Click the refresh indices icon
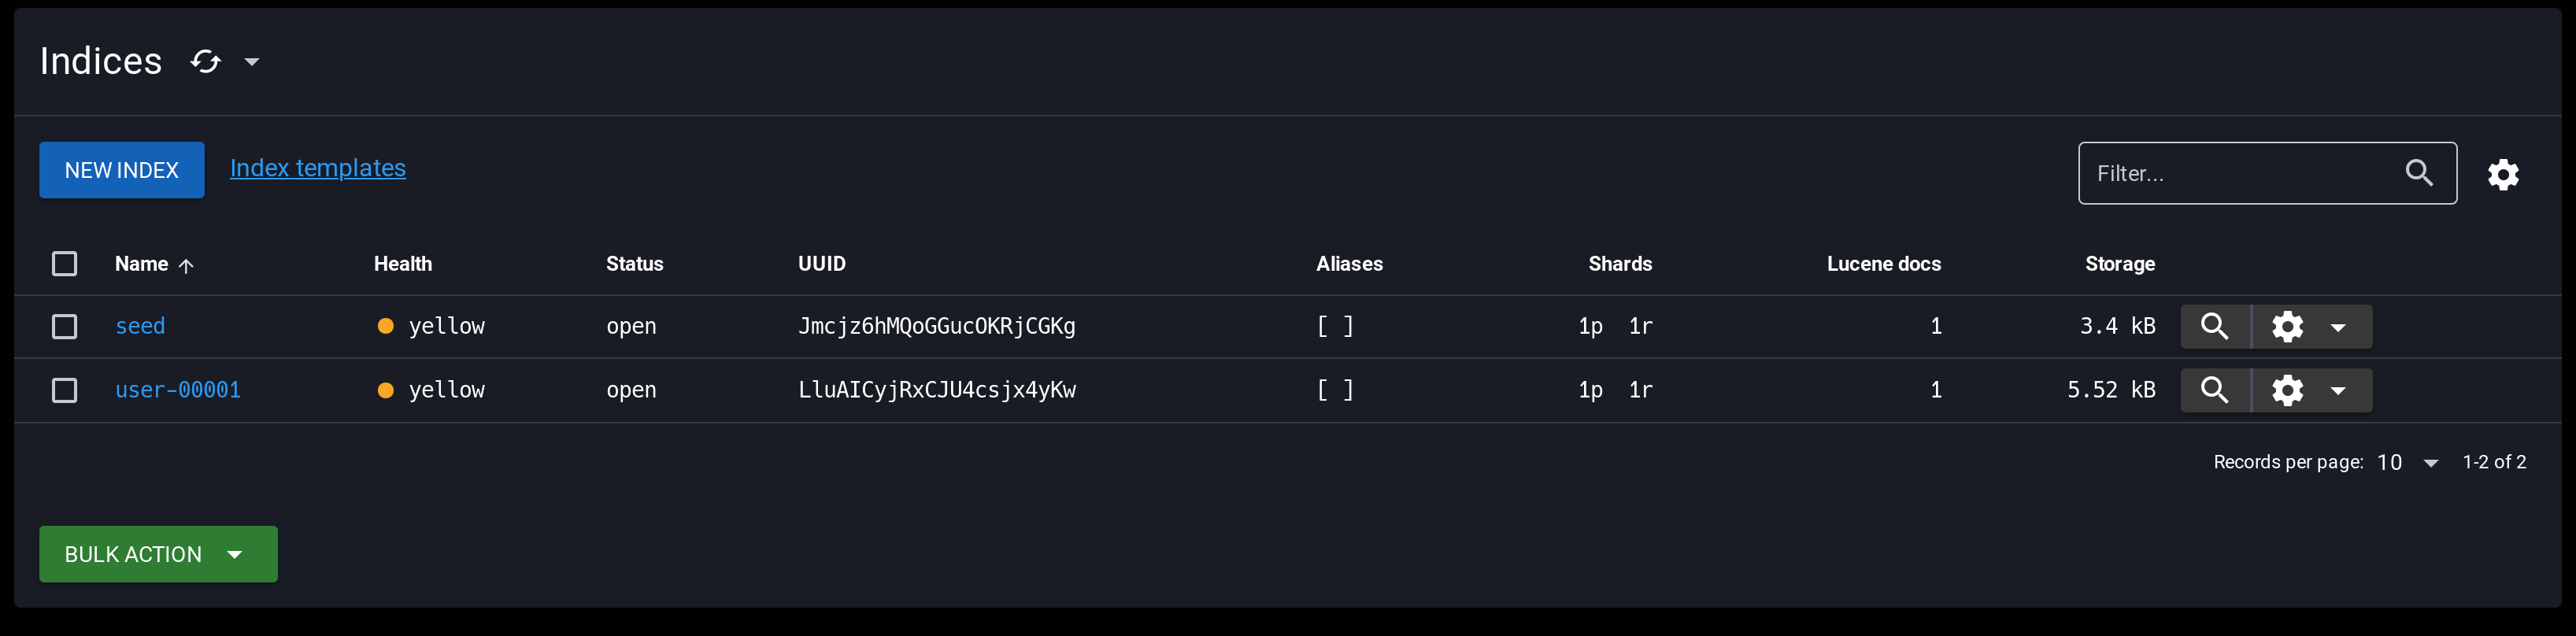 tap(206, 62)
